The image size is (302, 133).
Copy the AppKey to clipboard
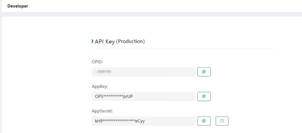pyautogui.click(x=204, y=96)
